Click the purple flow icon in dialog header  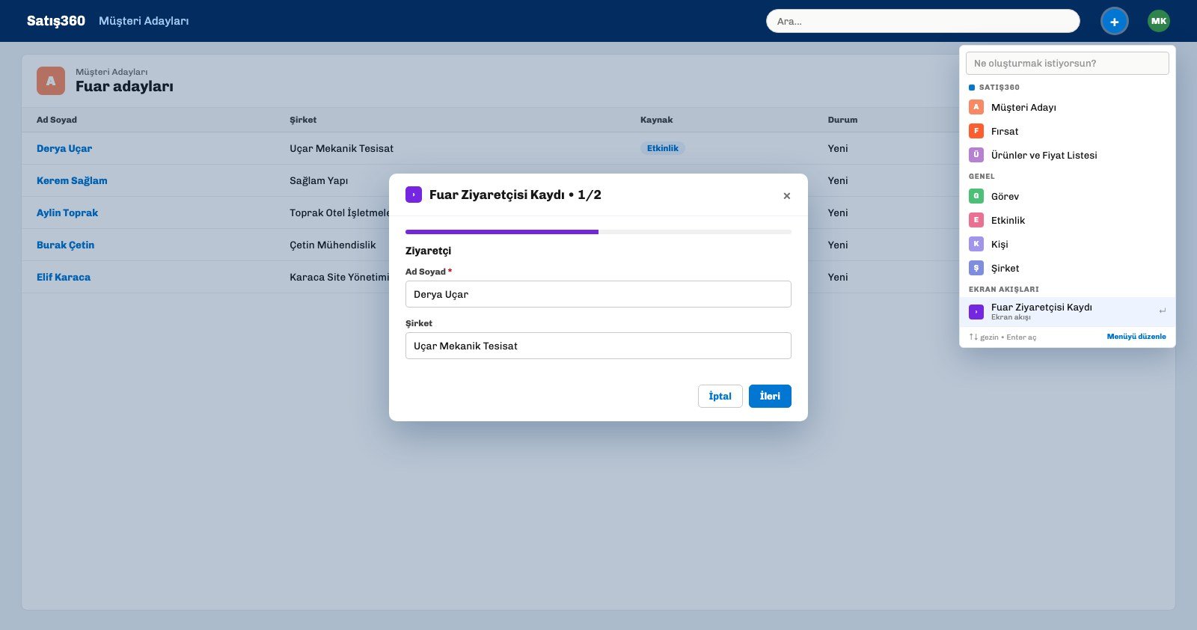pyautogui.click(x=414, y=195)
